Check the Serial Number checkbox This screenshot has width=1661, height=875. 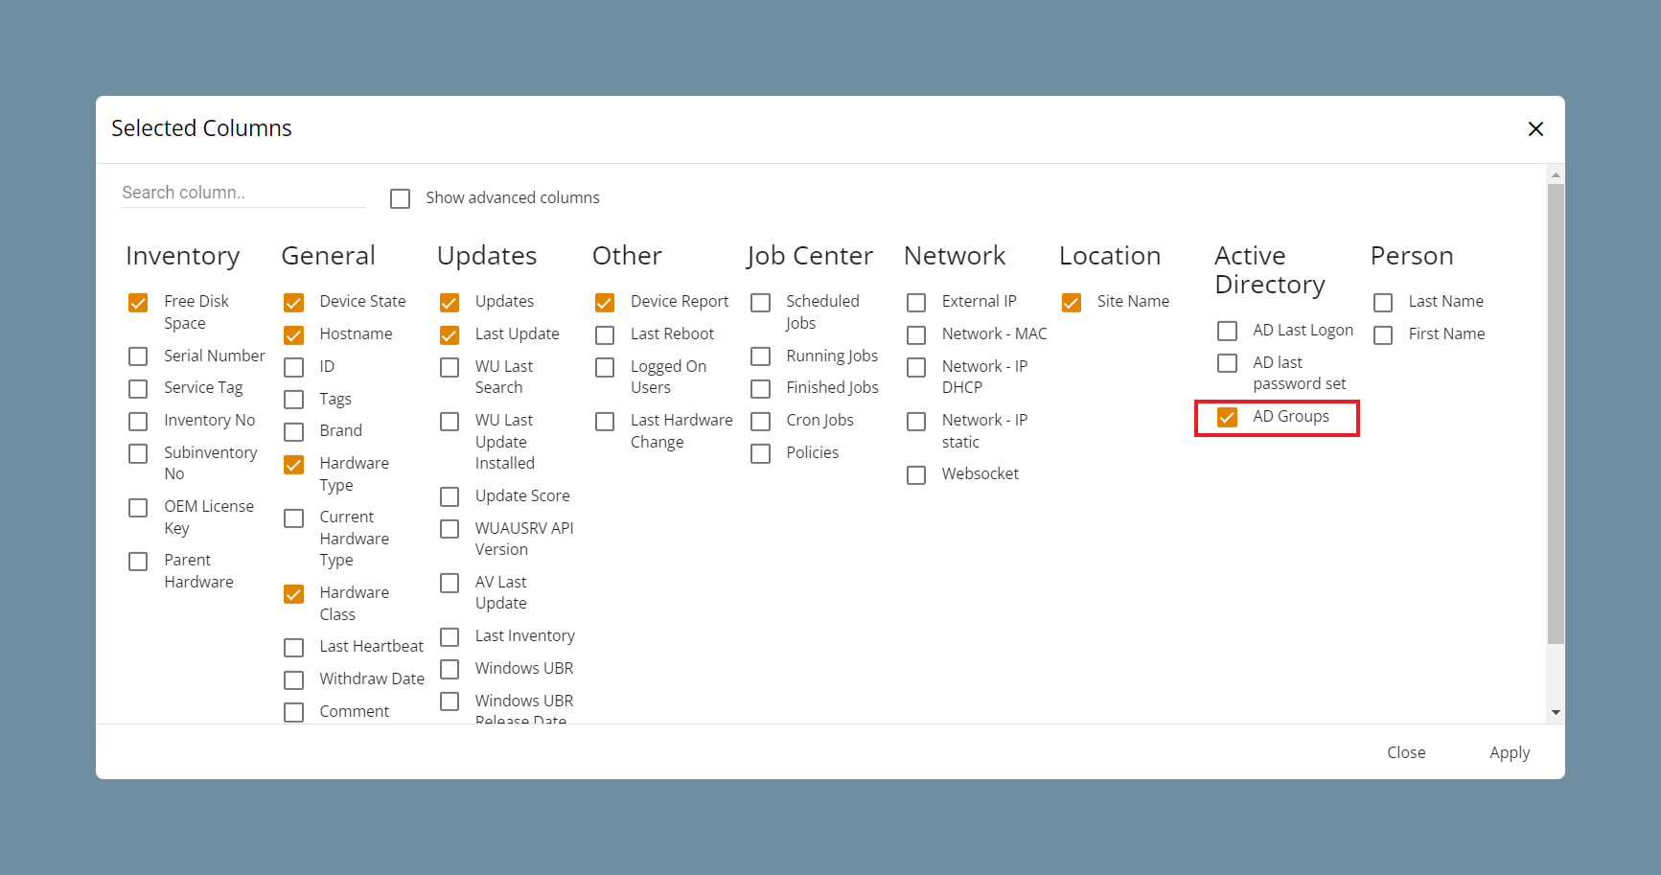[138, 357]
